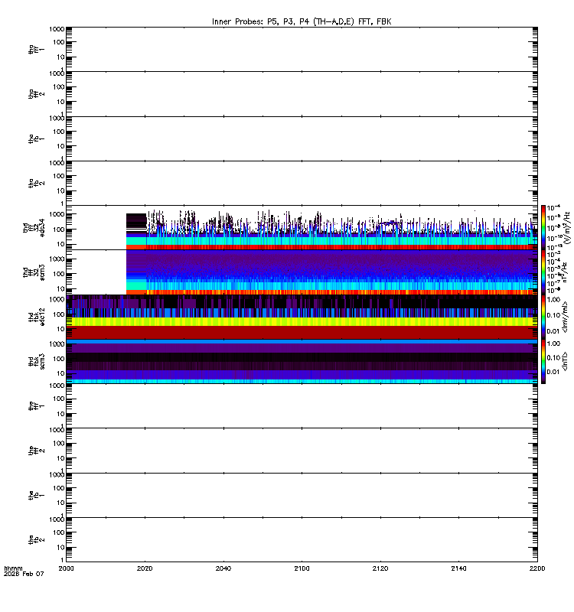Click the 10⁻⁴ tick atop the edc34 colorbar
The height and width of the screenshot is (612, 574).
[553, 207]
